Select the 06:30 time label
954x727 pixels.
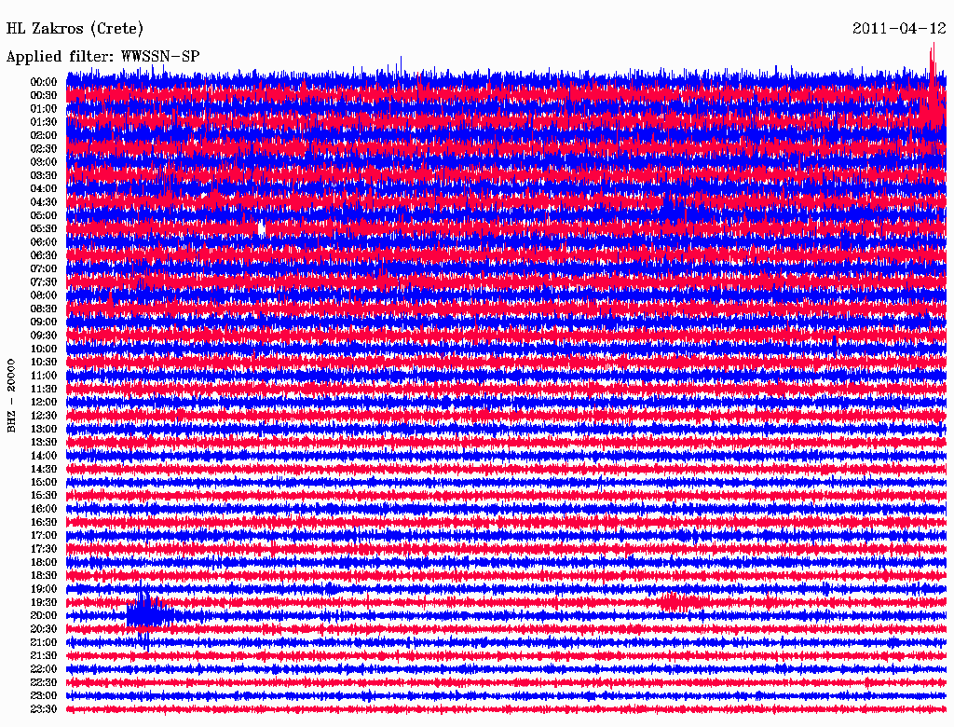[x=44, y=255]
